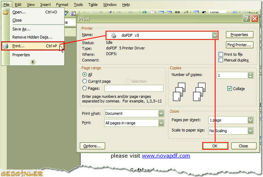The width and height of the screenshot is (263, 177).
Task: Choose Remove Hidden Data... from File menu
Action: [33, 37]
